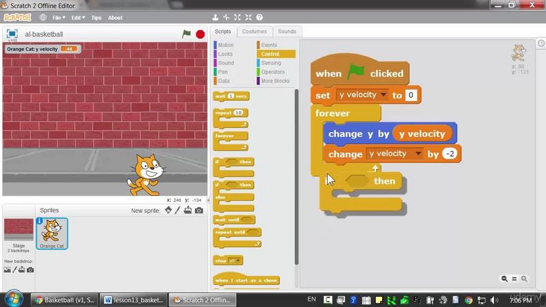Screen dimensions: 546x307
Task: Select the Looks block category
Action: coord(225,54)
